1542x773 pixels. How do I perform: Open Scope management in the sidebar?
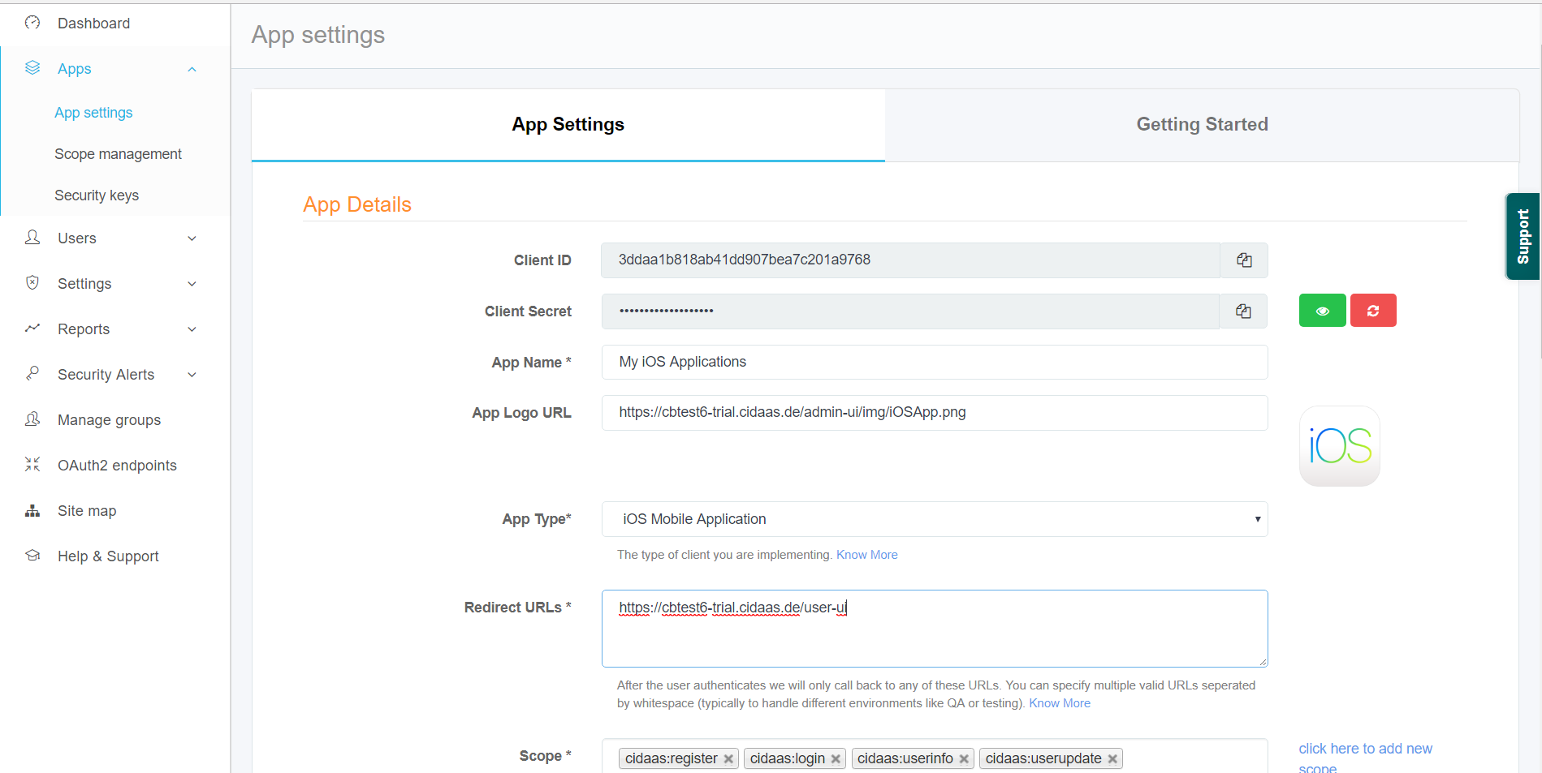(118, 154)
